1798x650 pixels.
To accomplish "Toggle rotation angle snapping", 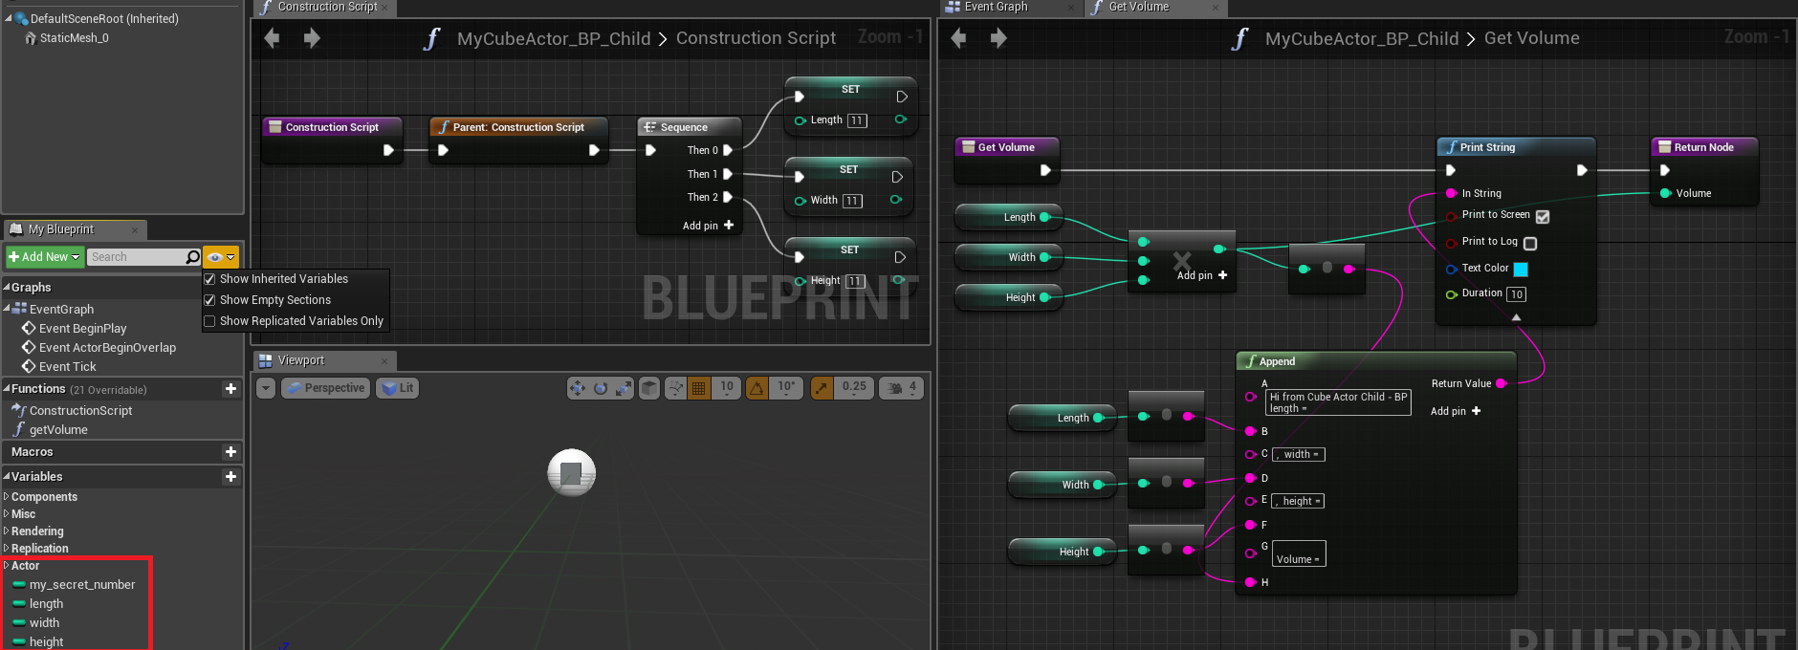I will [756, 388].
